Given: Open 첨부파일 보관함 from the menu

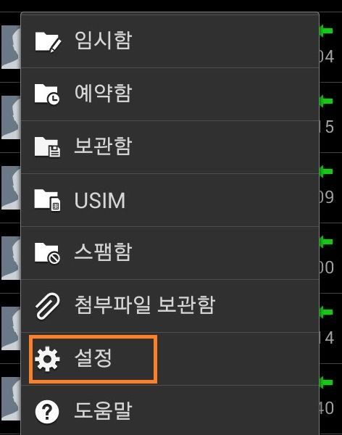Looking at the screenshot, I should (x=170, y=306).
